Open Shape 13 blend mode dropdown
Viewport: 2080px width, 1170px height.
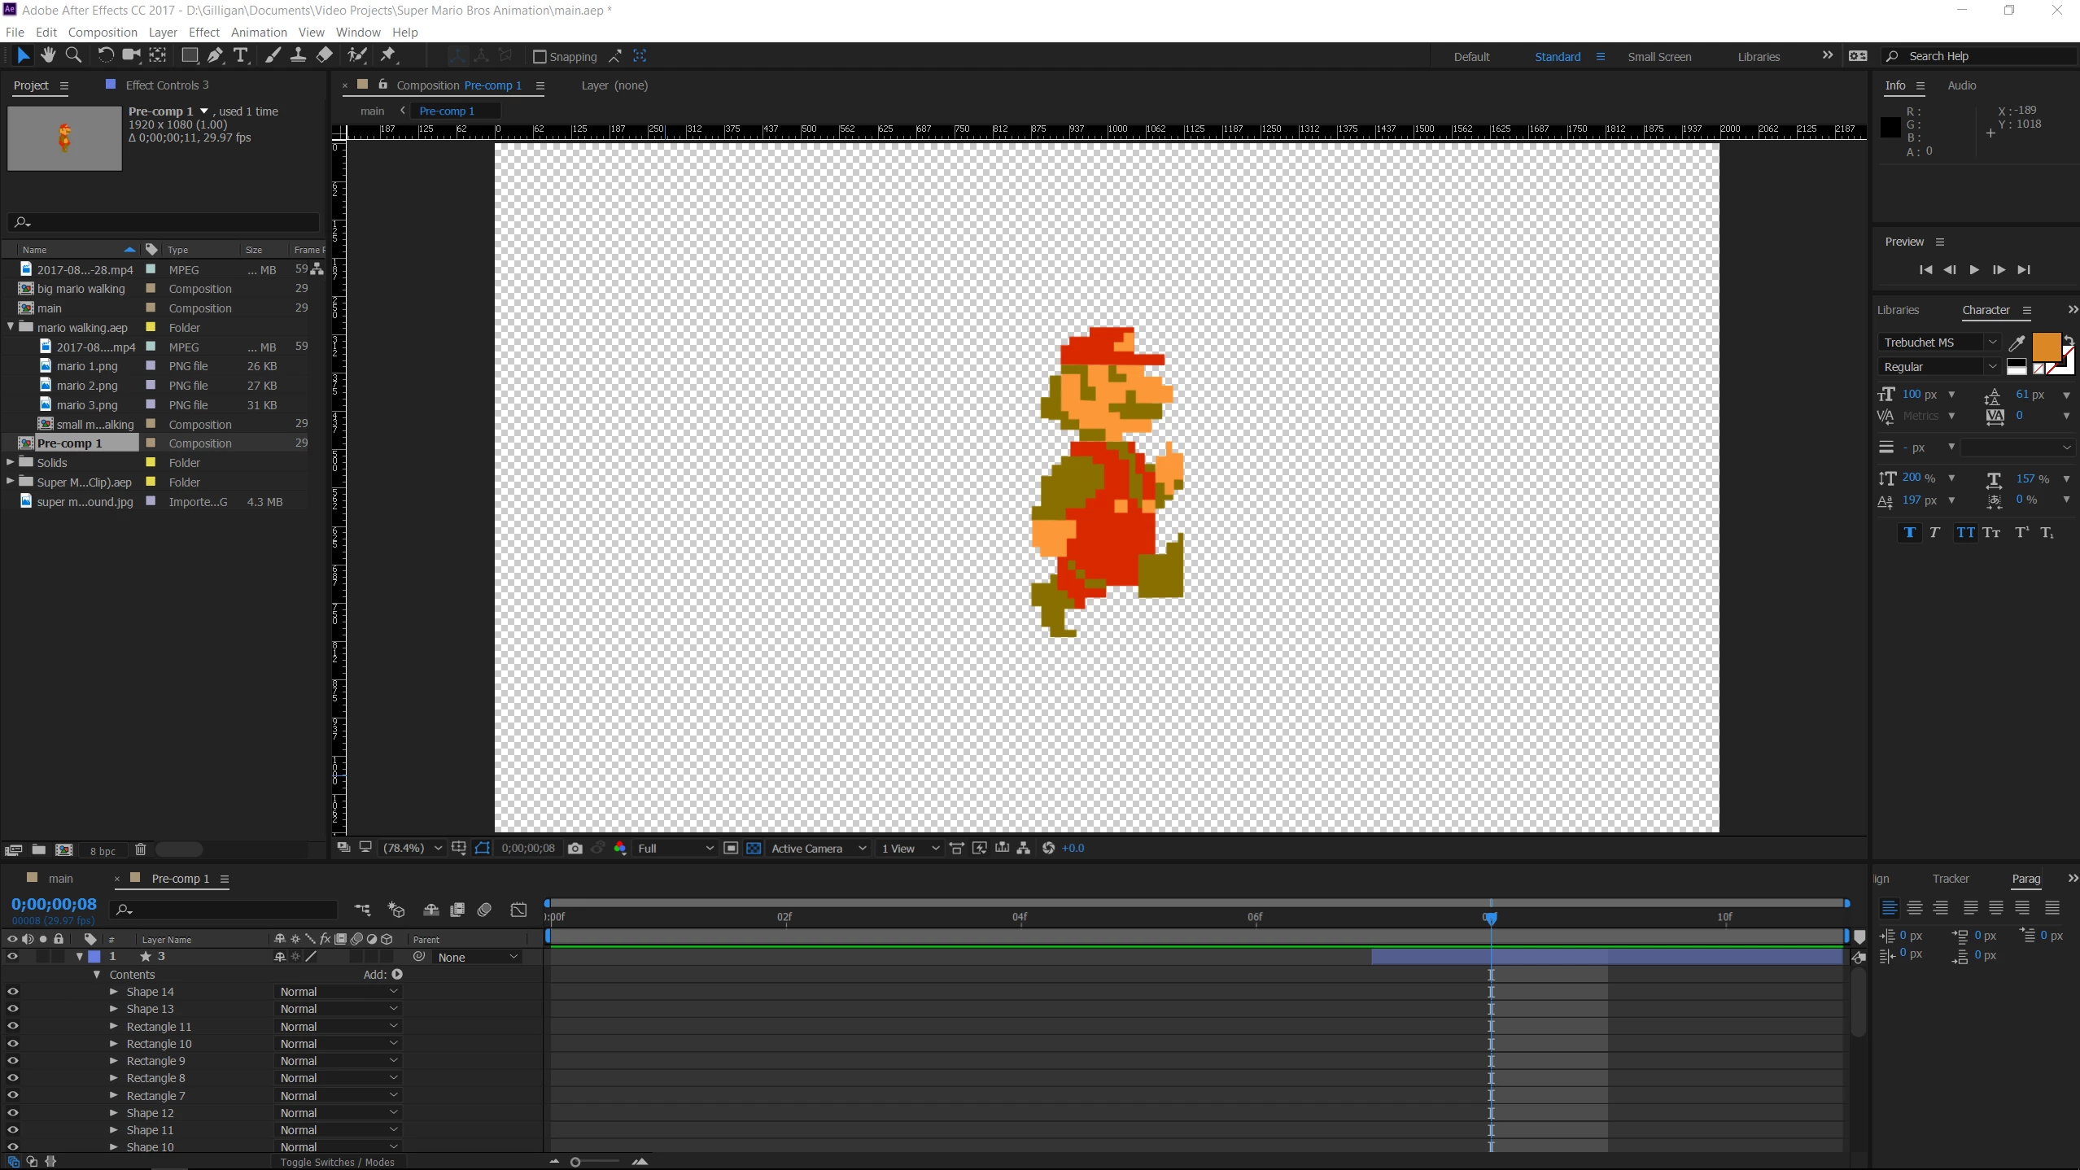point(339,1009)
